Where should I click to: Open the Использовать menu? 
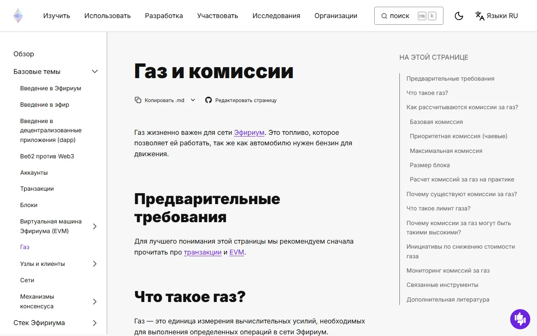(107, 16)
